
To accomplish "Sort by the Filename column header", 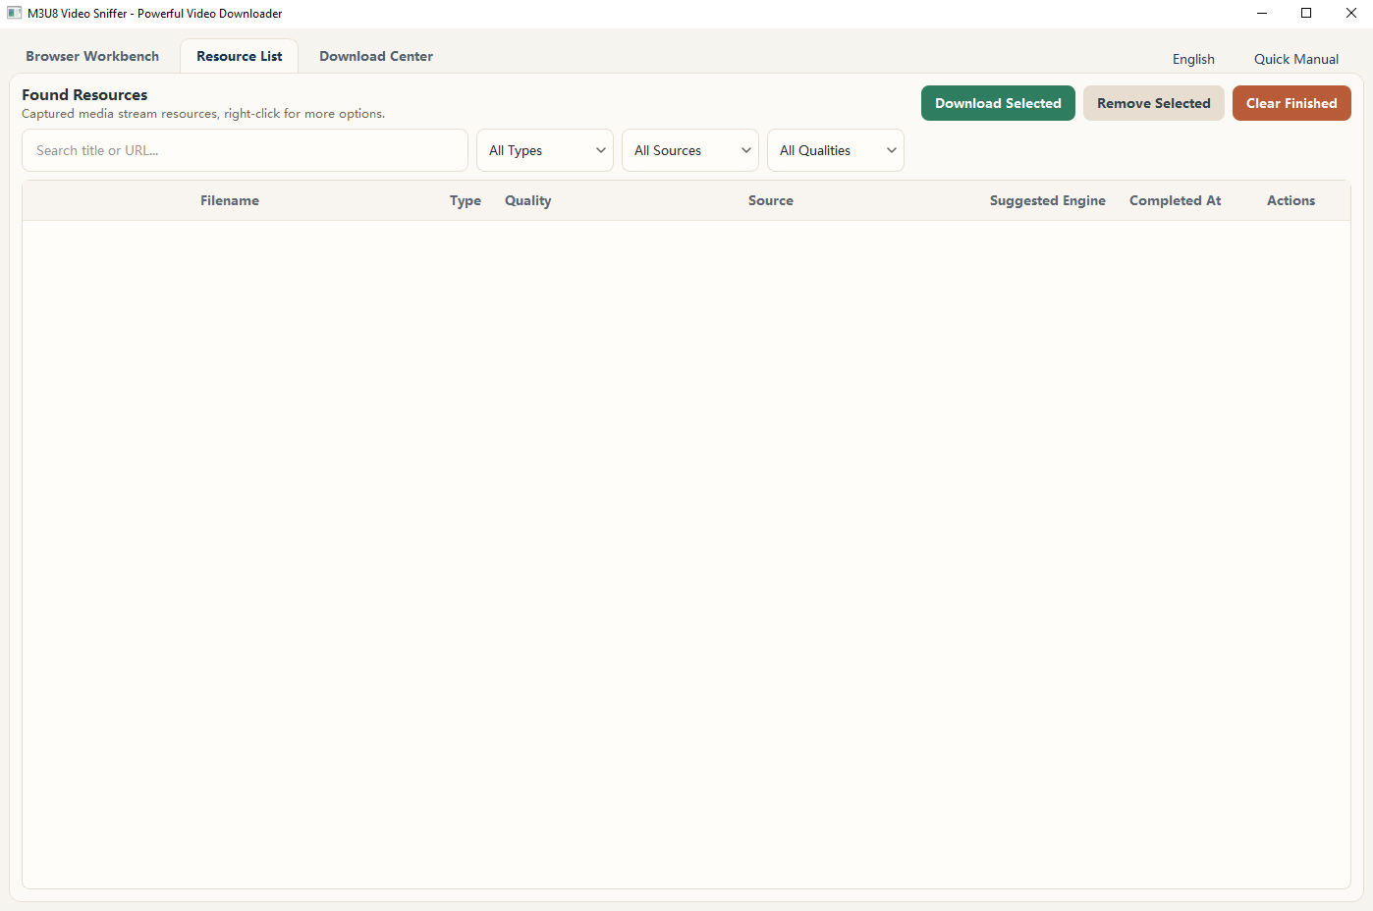I will click(230, 200).
